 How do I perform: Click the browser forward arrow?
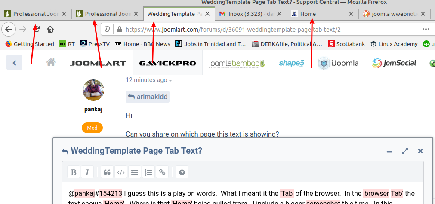point(23,29)
